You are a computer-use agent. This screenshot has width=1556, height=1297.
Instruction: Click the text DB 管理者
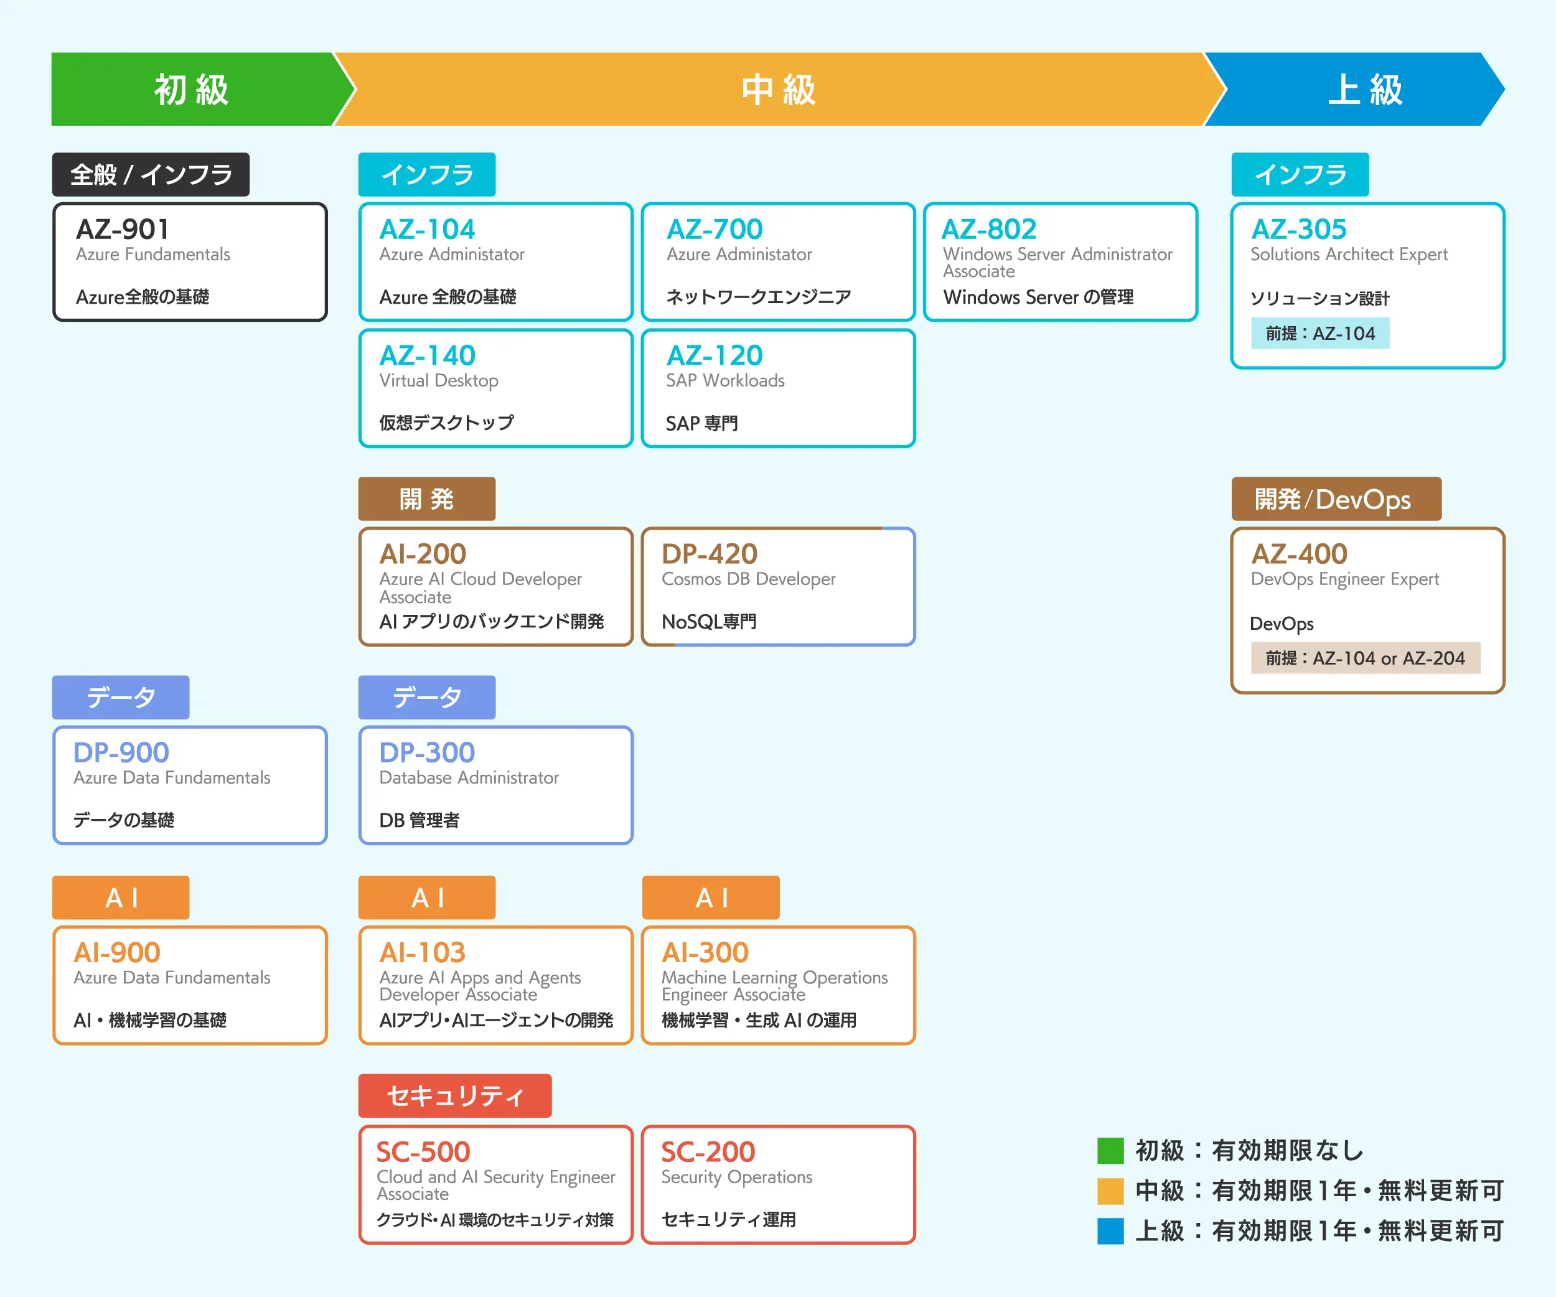pos(419,820)
